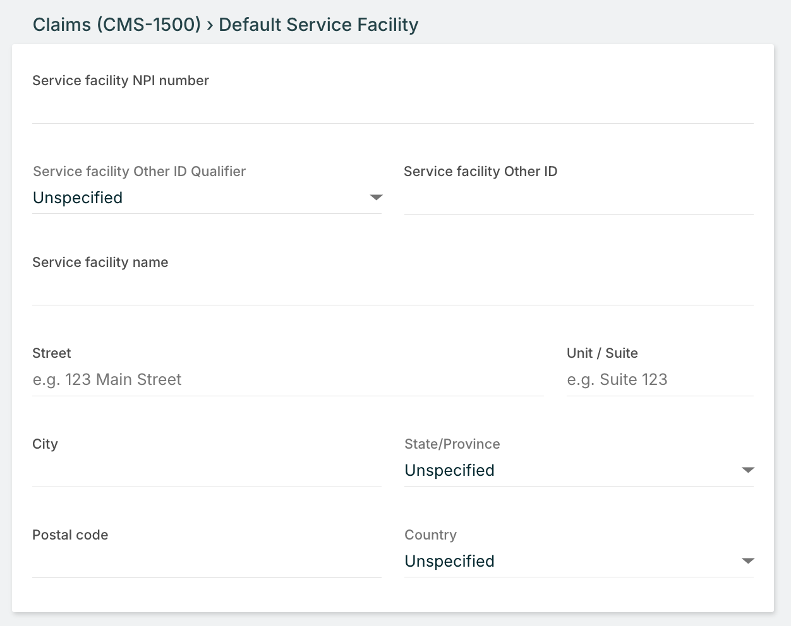This screenshot has height=626, width=791.
Task: Focus the Service facility Other ID input
Action: click(x=578, y=199)
